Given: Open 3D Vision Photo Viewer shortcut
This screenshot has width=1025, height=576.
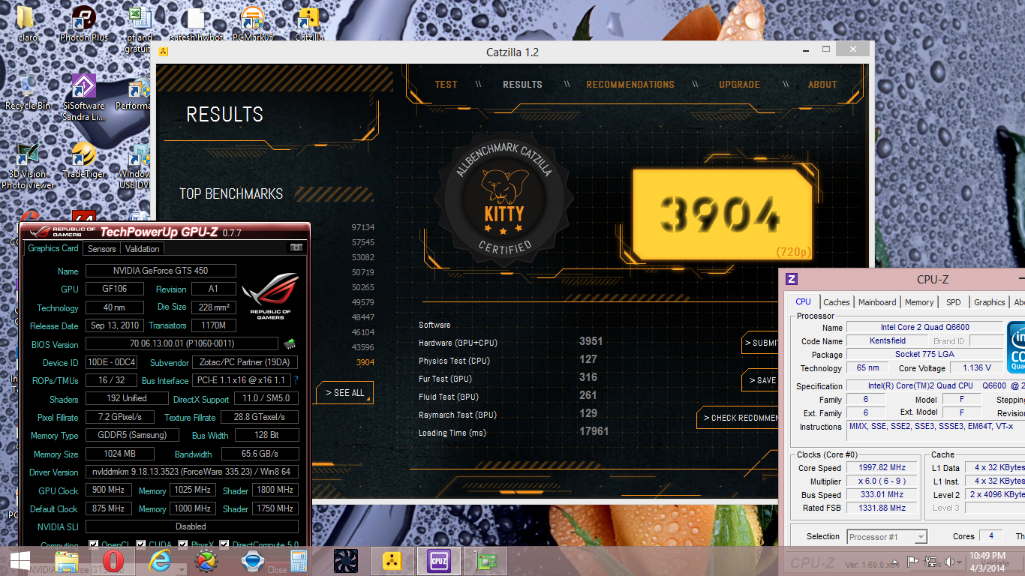Looking at the screenshot, I should click(x=28, y=166).
